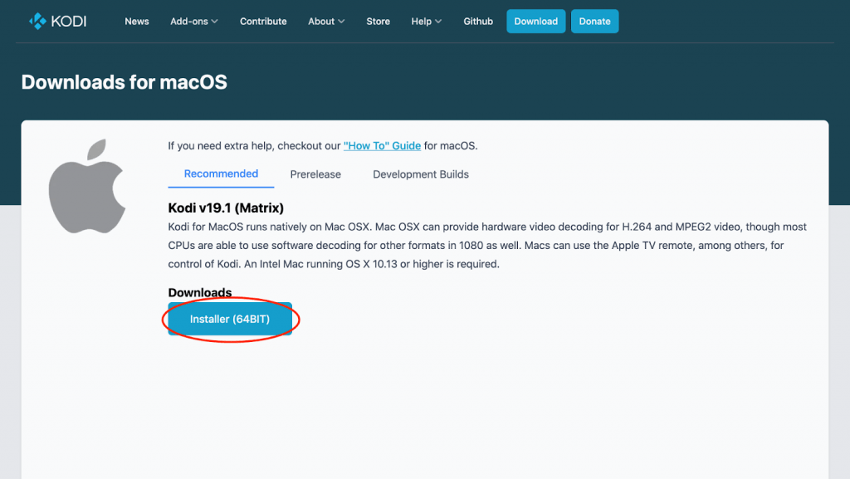The height and width of the screenshot is (479, 850).
Task: Open the Help dropdown arrow
Action: point(438,21)
